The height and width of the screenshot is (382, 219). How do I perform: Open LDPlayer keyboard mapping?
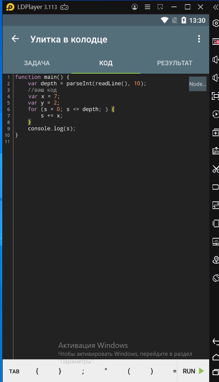point(216,41)
